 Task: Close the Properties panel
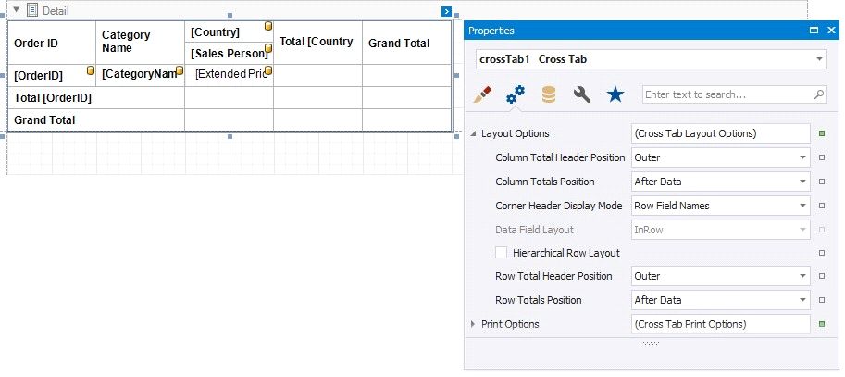pyautogui.click(x=832, y=31)
